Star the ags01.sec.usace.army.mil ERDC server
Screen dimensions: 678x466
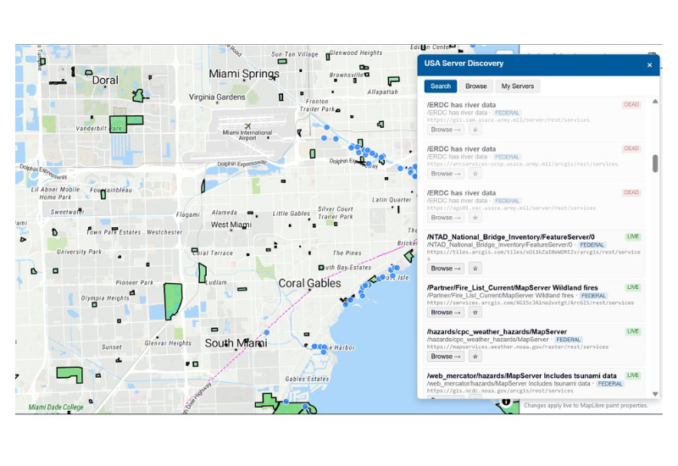coord(475,218)
